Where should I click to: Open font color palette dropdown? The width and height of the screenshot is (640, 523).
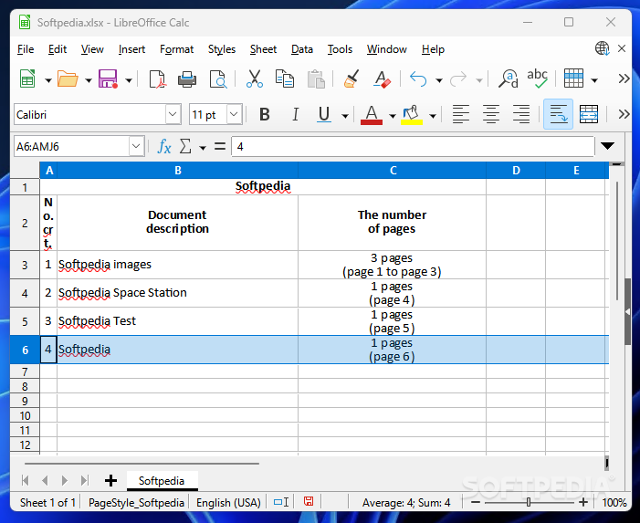click(x=393, y=116)
